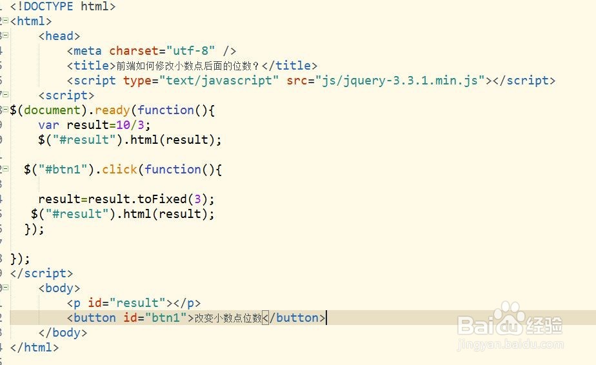
Task: Place cursor on charset attribute name
Action: click(x=134, y=50)
